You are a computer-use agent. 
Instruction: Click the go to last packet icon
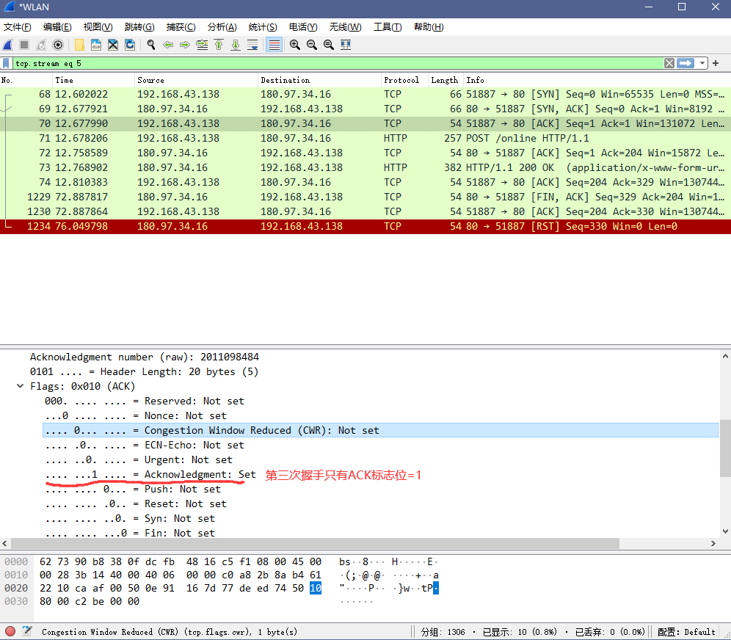tap(236, 45)
